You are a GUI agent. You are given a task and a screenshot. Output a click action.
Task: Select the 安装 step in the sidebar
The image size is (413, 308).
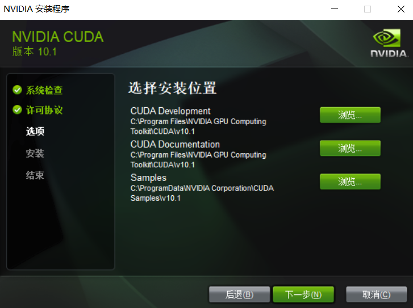[x=35, y=153]
